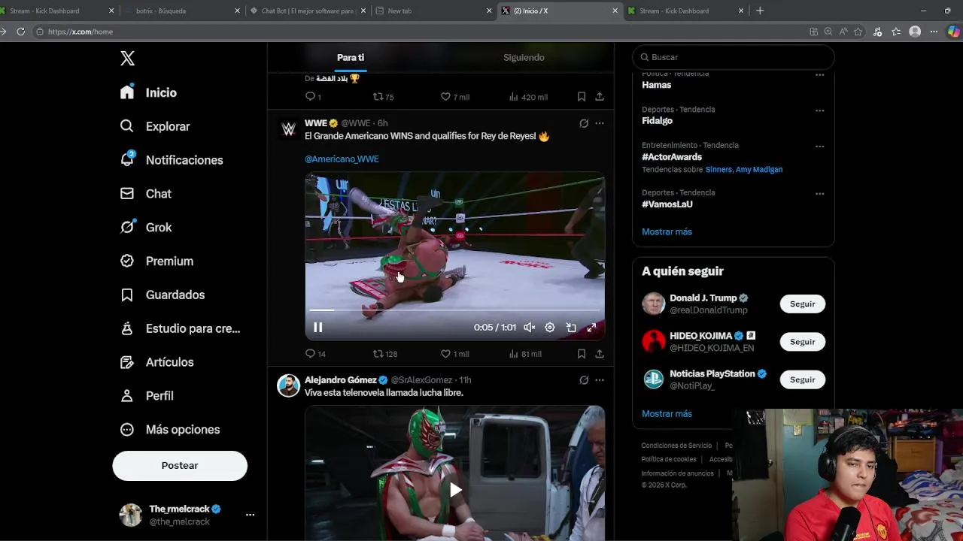Open options for Fidalgo trend
963x541 pixels.
pyautogui.click(x=820, y=110)
